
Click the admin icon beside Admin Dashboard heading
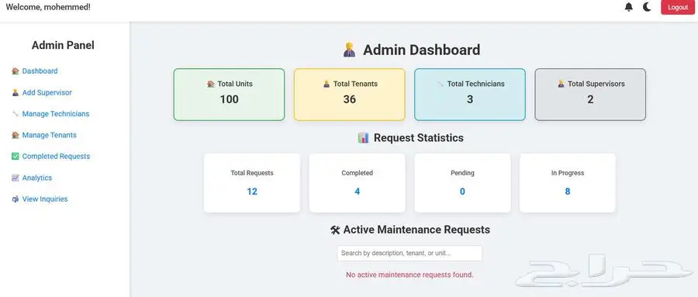coord(350,50)
